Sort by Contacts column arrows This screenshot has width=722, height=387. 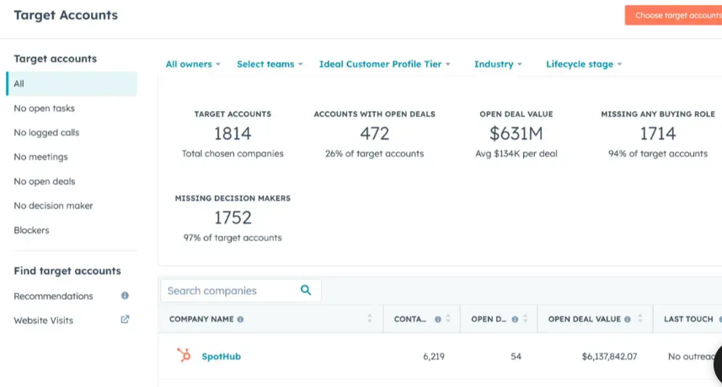click(448, 319)
